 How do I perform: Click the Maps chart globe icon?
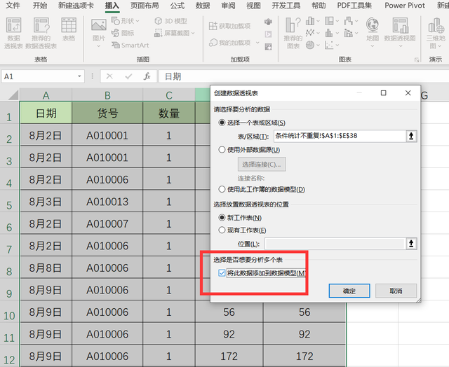pos(373,25)
